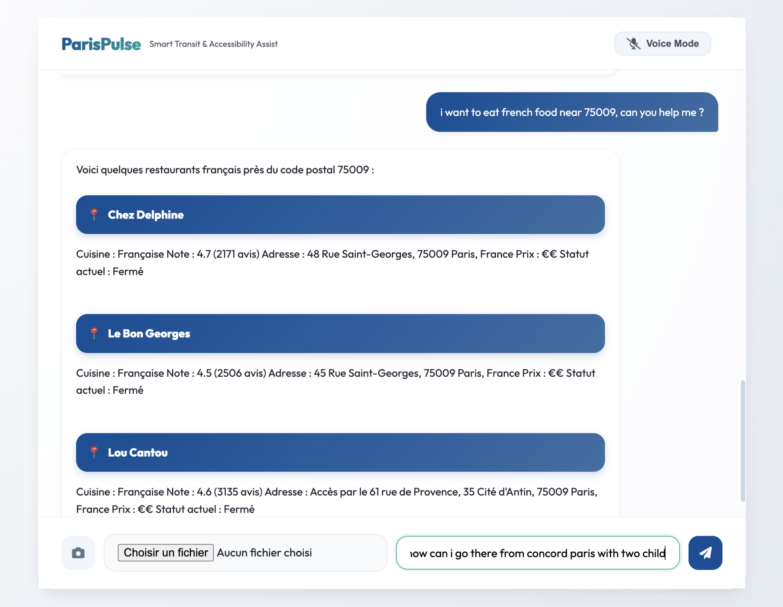Click pin icon beside Le Bon Georges

click(94, 333)
